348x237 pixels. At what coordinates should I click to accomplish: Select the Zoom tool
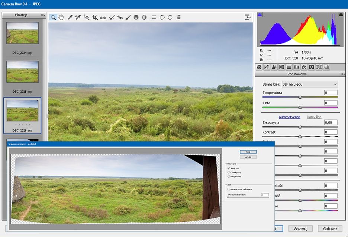point(53,17)
